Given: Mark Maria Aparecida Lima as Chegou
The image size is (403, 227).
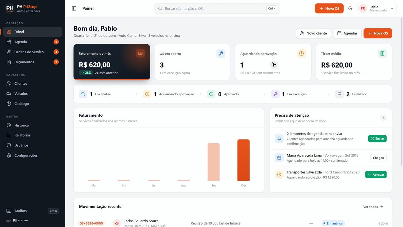Looking at the screenshot, I should (x=378, y=158).
